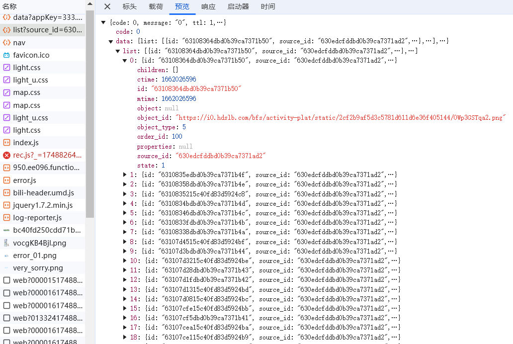Viewport: 513px width, 344px height.
Task: Click the favicon.ico image icon
Action: click(6, 55)
